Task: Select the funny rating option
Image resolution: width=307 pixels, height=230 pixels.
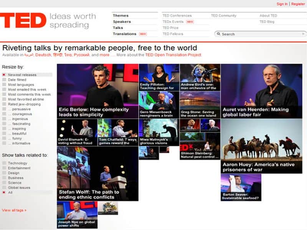Action: [12, 138]
